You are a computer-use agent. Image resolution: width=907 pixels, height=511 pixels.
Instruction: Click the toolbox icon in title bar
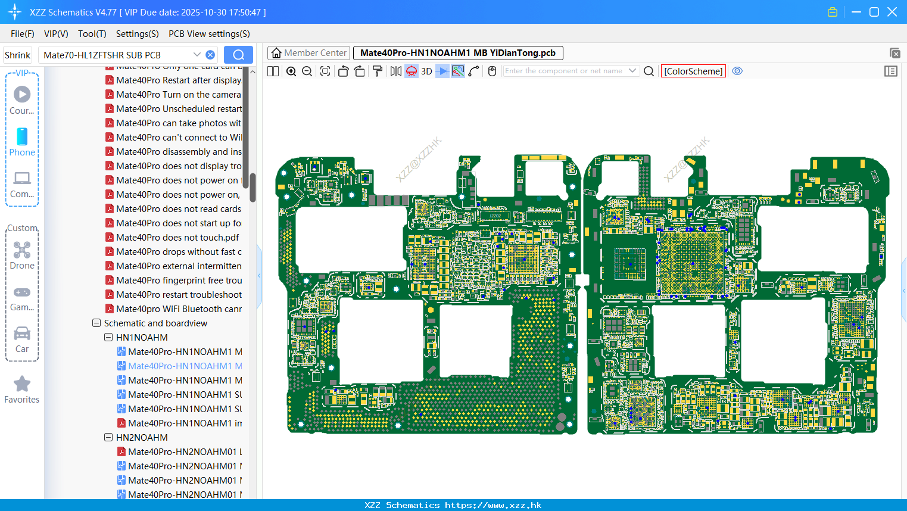833,12
